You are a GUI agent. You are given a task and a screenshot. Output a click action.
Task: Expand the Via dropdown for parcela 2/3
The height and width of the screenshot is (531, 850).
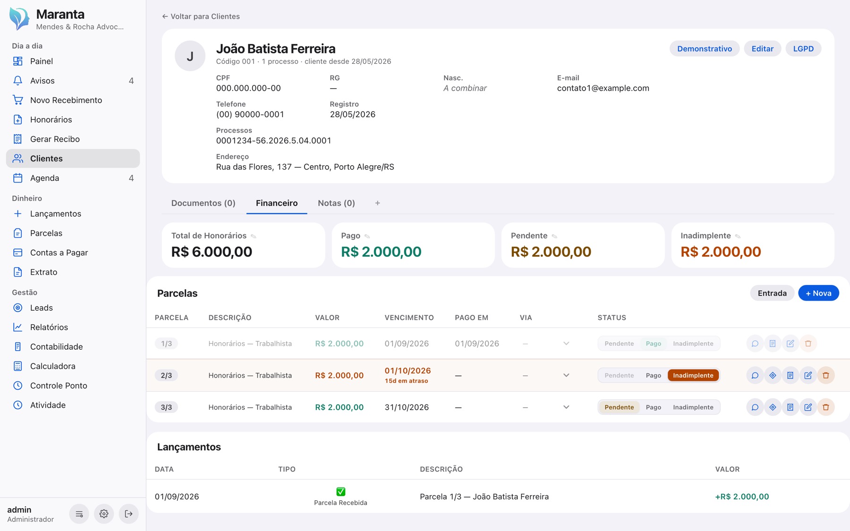(566, 375)
